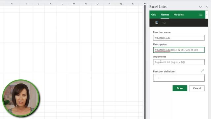Select column P header
This screenshot has height=119, width=211.
point(109,4)
